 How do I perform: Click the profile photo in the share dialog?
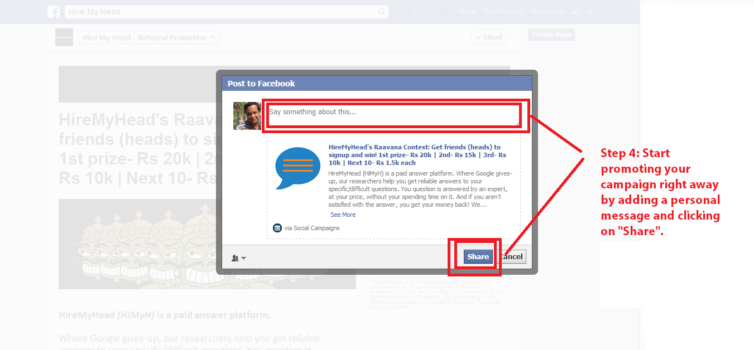(247, 116)
